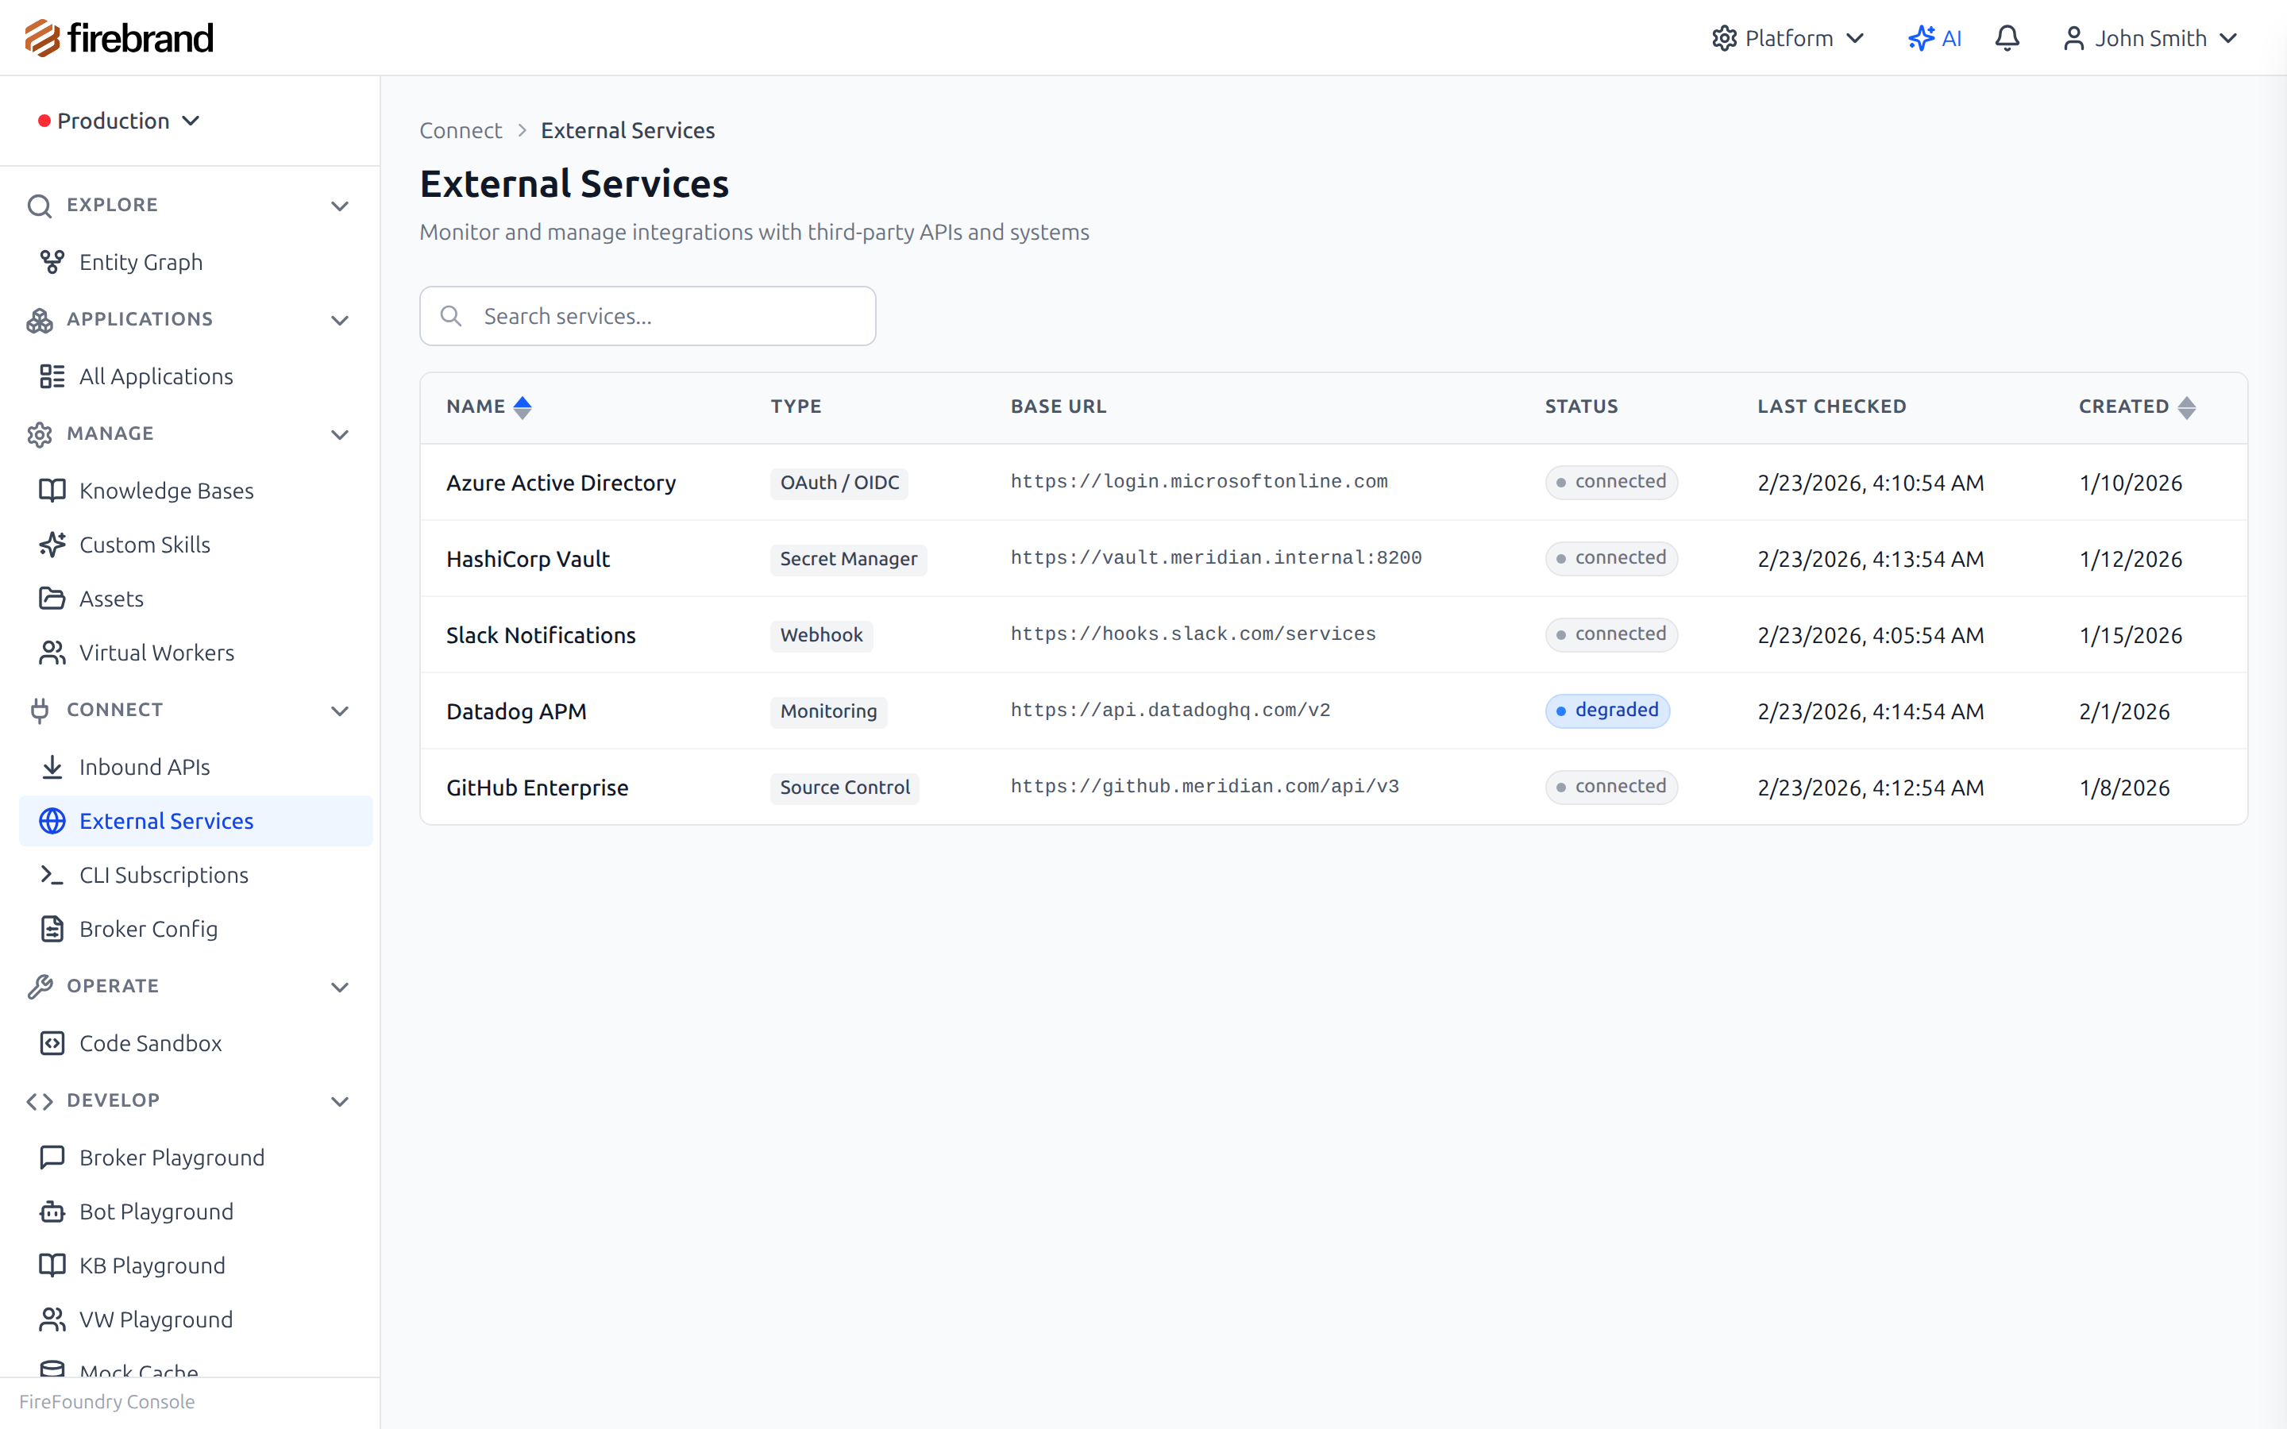Click the Entity Graph icon
The height and width of the screenshot is (1429, 2287).
pyautogui.click(x=52, y=262)
